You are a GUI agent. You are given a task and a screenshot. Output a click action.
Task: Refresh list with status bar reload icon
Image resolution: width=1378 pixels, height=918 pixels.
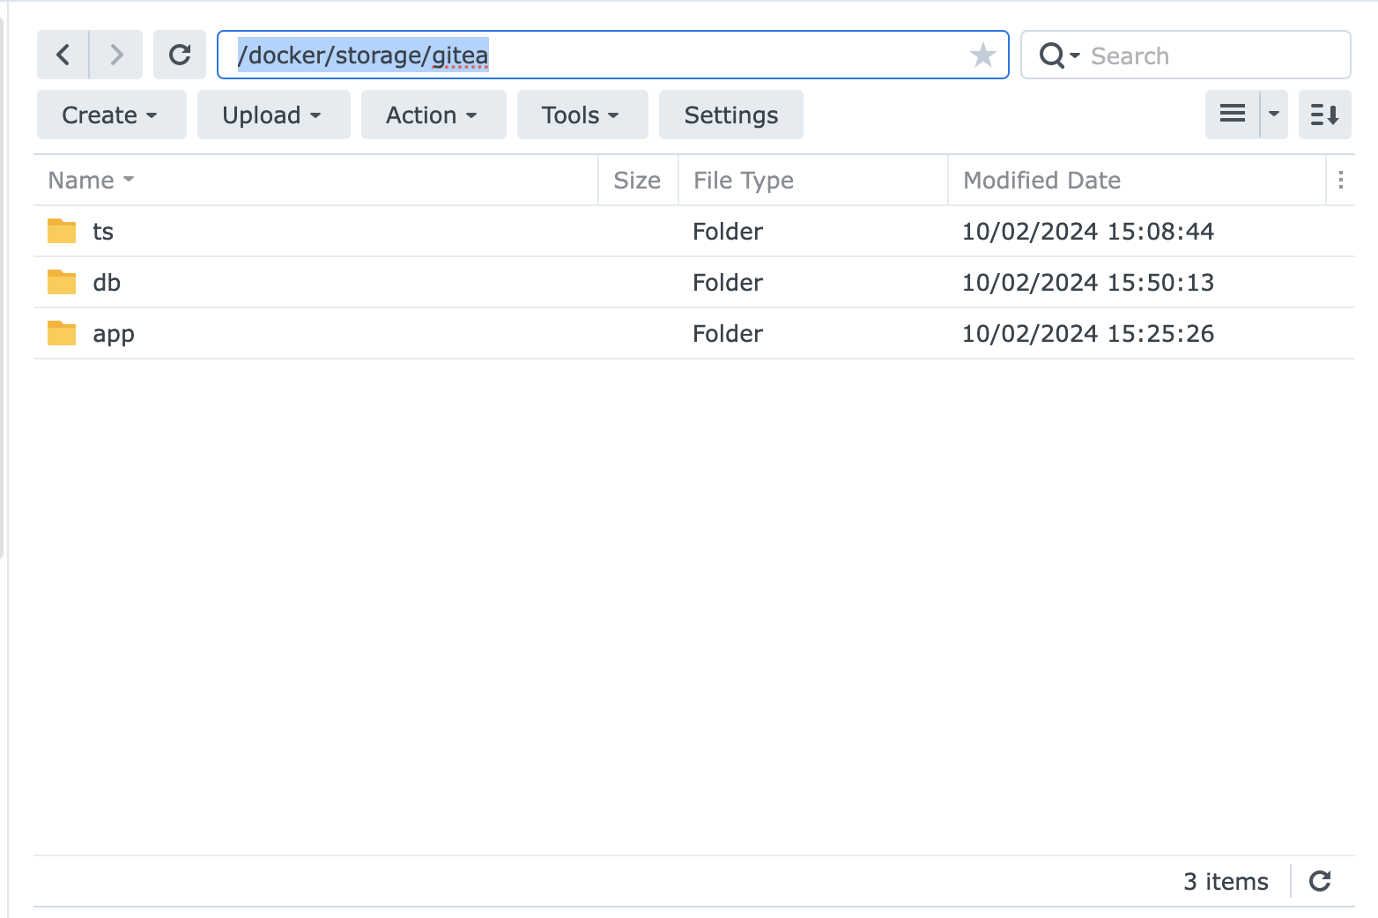1320,881
